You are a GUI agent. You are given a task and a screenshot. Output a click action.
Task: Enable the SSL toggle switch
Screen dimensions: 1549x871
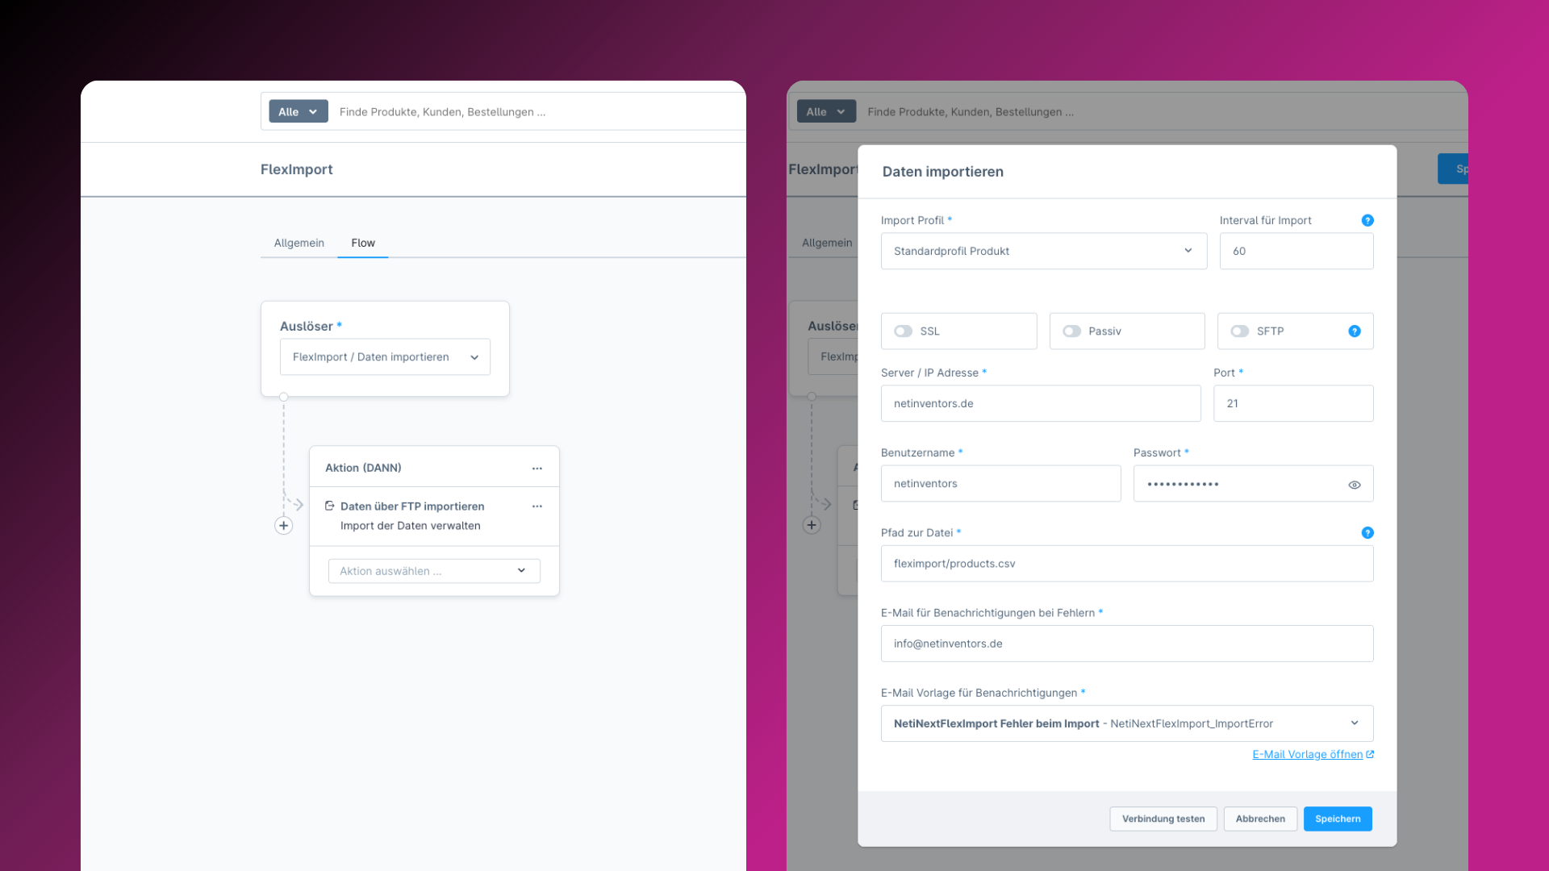point(903,331)
